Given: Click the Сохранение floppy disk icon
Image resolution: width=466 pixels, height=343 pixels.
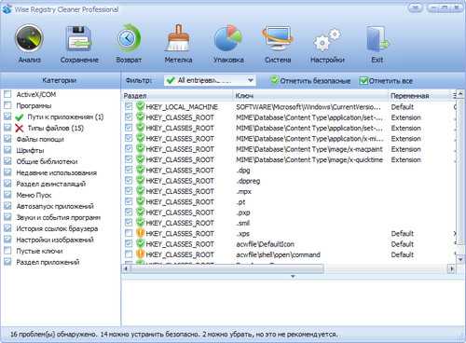Looking at the screenshot, I should pos(79,38).
